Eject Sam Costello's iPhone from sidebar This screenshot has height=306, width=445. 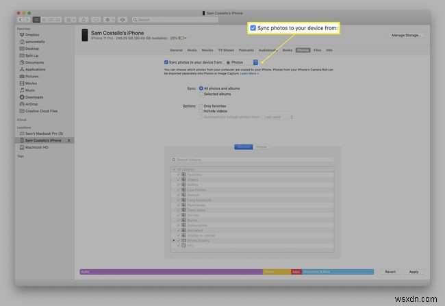pos(68,140)
